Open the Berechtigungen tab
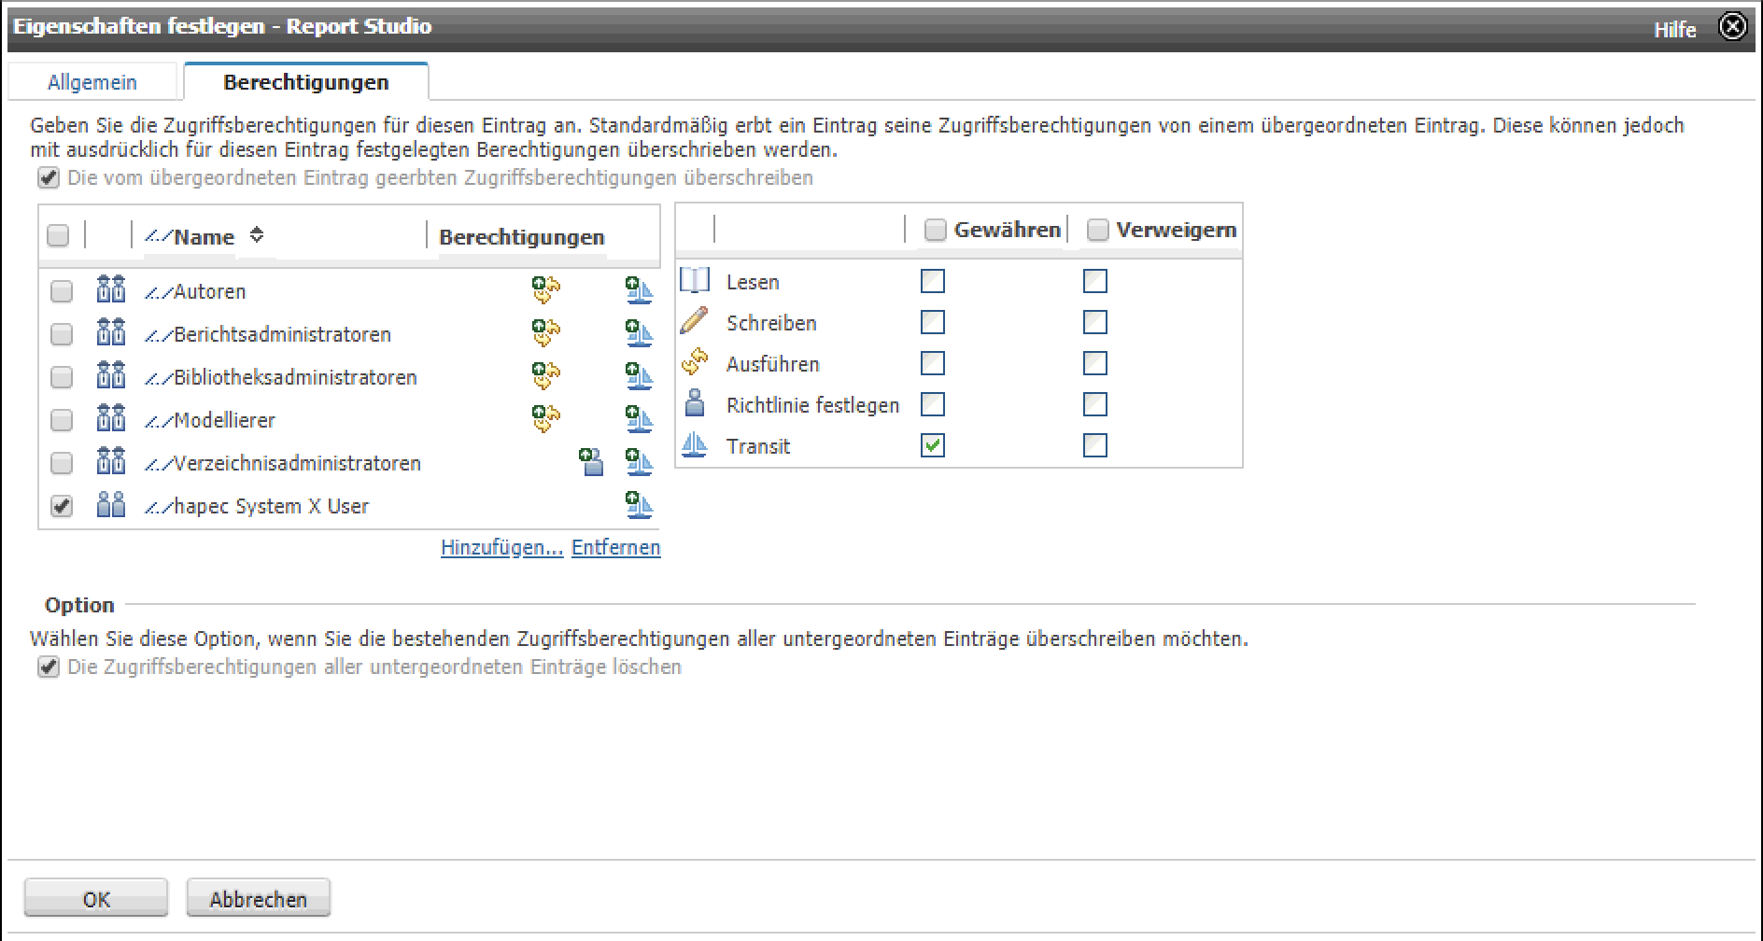Screen dimensions: 1763x941 pos(305,82)
